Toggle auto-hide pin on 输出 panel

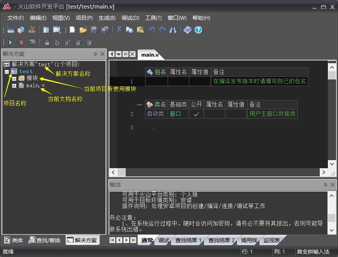[325, 185]
